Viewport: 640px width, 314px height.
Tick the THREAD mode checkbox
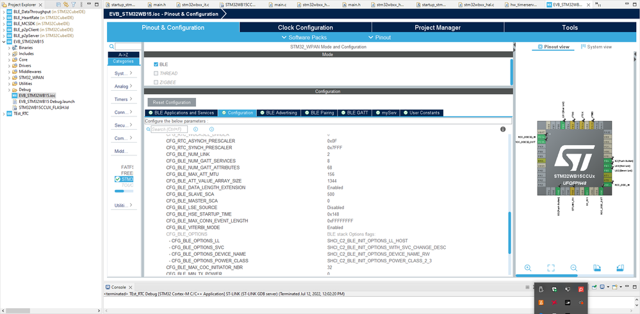coord(156,74)
